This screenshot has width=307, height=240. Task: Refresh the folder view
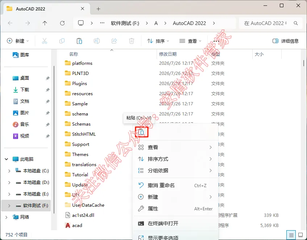[62, 23]
